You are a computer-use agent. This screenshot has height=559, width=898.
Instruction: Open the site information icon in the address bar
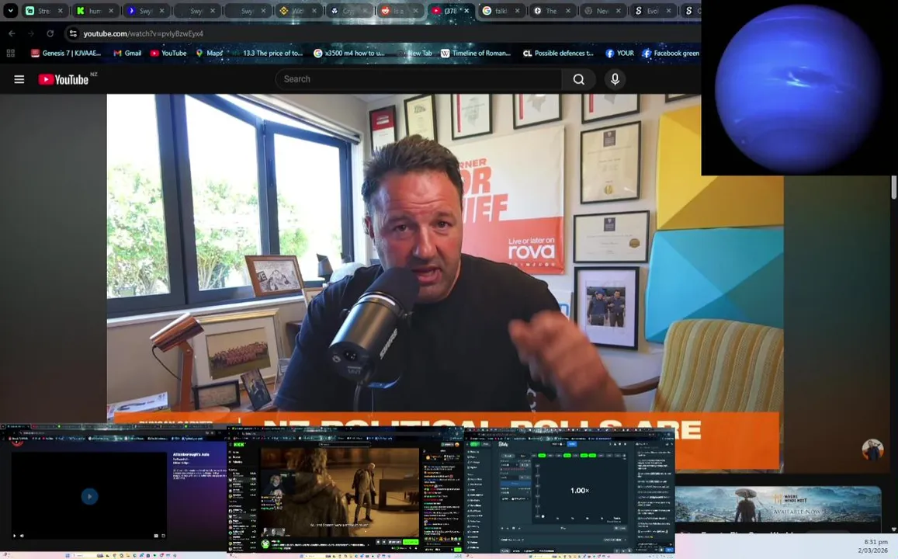point(73,34)
